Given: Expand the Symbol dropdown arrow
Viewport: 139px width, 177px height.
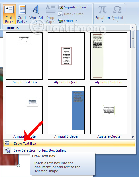Looking at the screenshot, I should pos(117,22).
